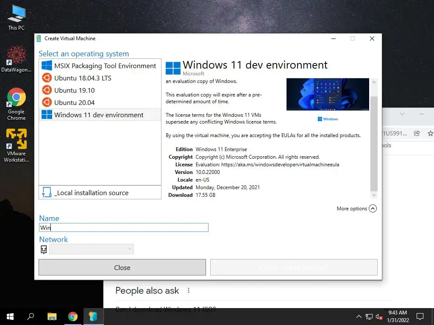Image resolution: width=434 pixels, height=325 pixels.
Task: Show hidden system tray icons
Action: click(359, 317)
